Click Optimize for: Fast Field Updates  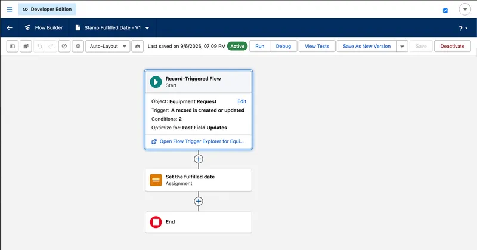[189, 128]
